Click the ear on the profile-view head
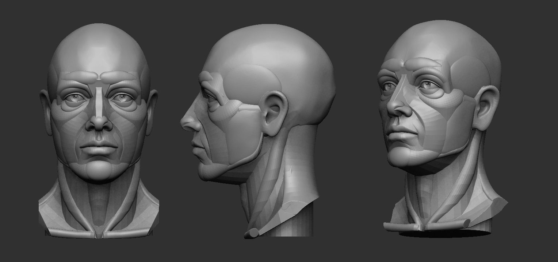Viewport: 558px width, 262px height. (275, 113)
